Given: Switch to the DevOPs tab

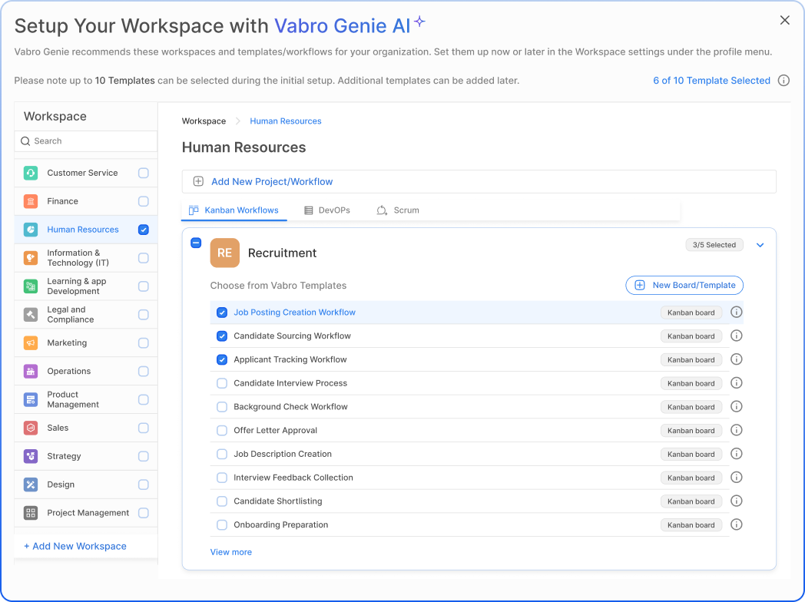Looking at the screenshot, I should pos(326,210).
